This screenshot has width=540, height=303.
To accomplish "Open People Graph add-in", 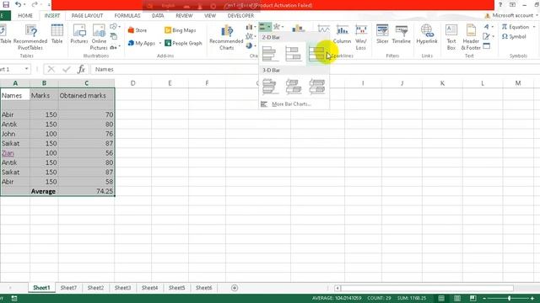I will pyautogui.click(x=183, y=43).
